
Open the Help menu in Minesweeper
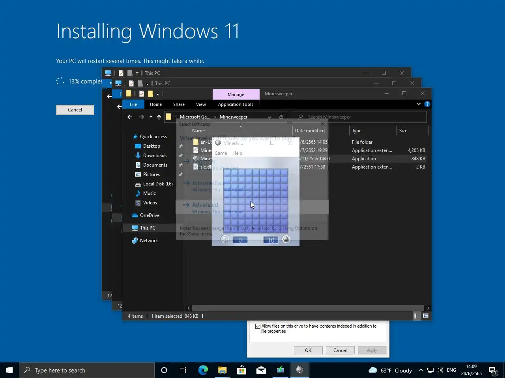pos(237,153)
